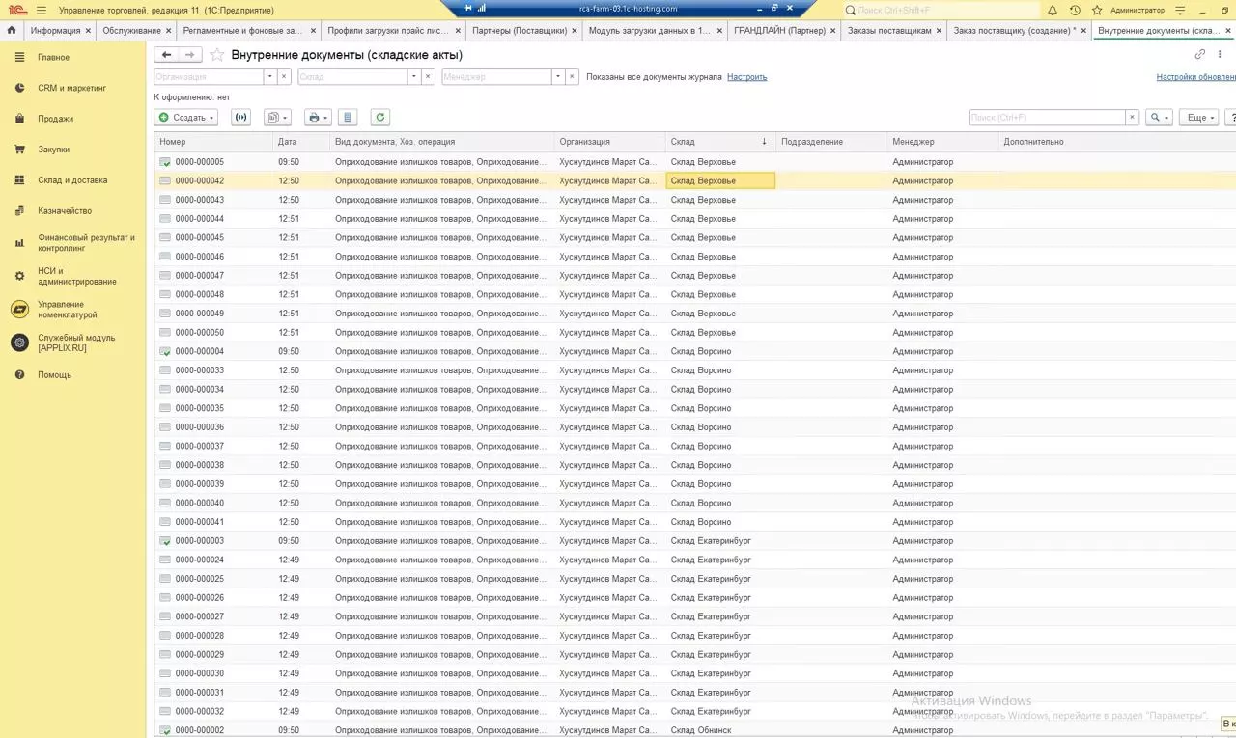
Task: Open the home page tab icon
Action: (x=12, y=30)
